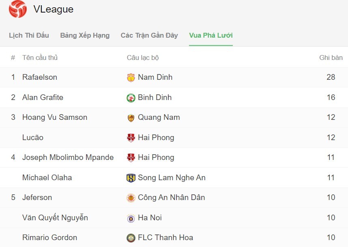The width and height of the screenshot is (348, 247).
Task: Select the Vua Phá Lưới tab
Action: click(x=211, y=35)
